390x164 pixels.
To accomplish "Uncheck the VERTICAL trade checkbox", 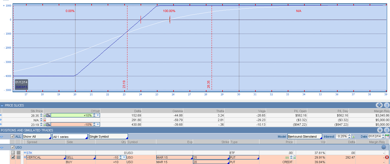I will pos(13,157).
